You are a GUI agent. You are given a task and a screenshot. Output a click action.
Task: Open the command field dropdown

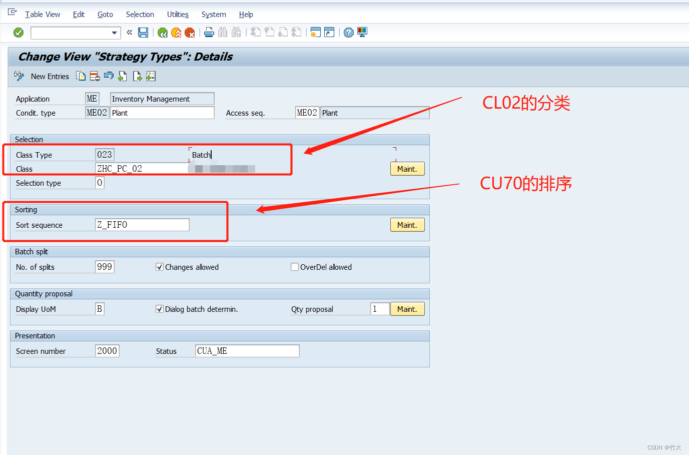tap(114, 32)
